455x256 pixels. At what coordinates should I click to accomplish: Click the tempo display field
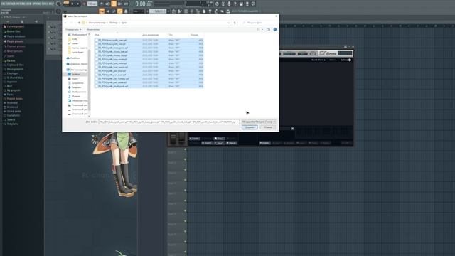tap(92, 4)
